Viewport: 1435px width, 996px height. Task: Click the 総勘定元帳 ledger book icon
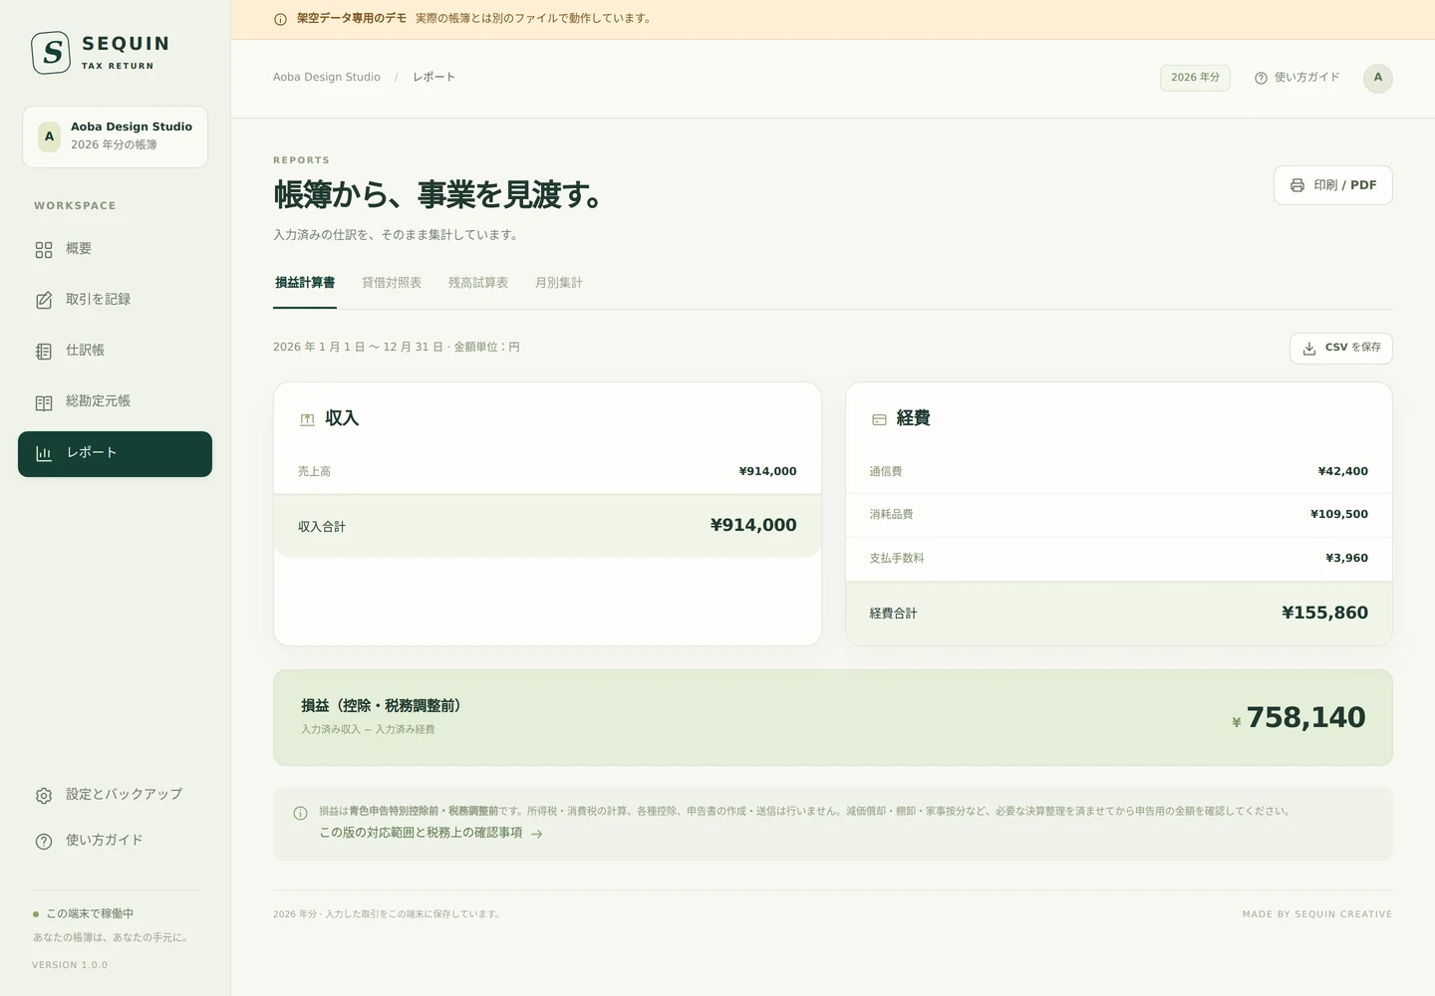pos(44,402)
